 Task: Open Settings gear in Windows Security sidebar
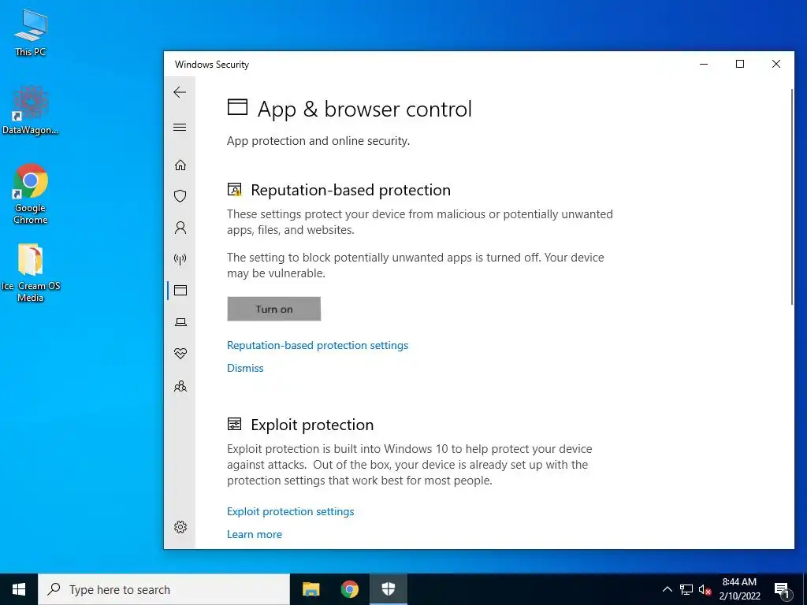[x=180, y=527]
